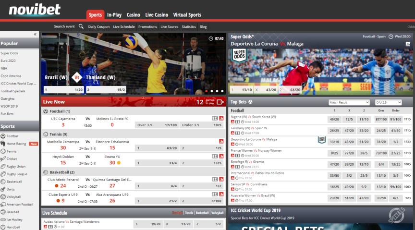Click the Darts icon in sidebar
Image resolution: width=415 pixels, height=230 pixels.
tap(3, 189)
